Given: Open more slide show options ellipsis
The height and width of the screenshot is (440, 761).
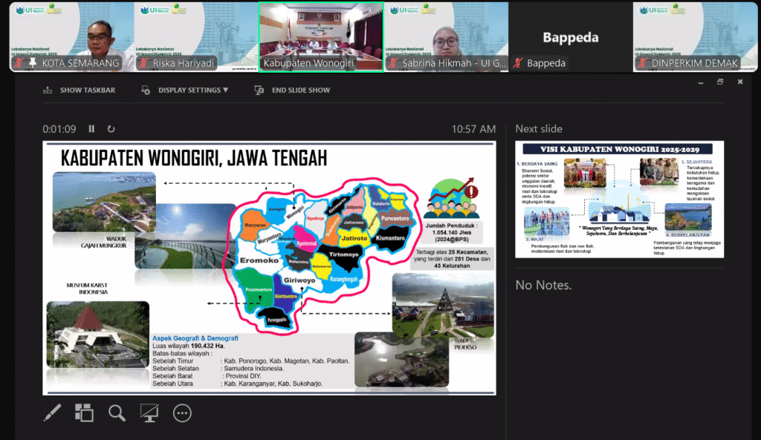Looking at the screenshot, I should click(182, 413).
